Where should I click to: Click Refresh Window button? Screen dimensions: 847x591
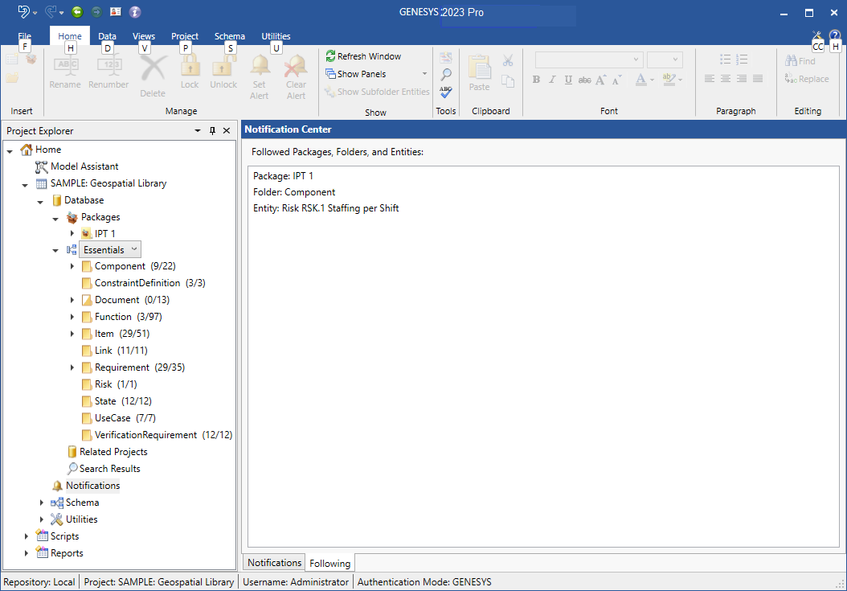click(363, 56)
